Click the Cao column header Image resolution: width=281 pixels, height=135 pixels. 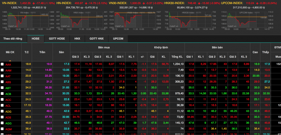[x=255, y=52]
